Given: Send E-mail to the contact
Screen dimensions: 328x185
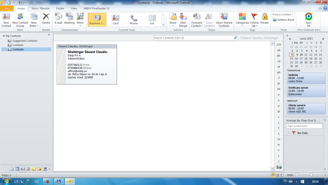Looking at the screenshot, I should tap(58, 19).
